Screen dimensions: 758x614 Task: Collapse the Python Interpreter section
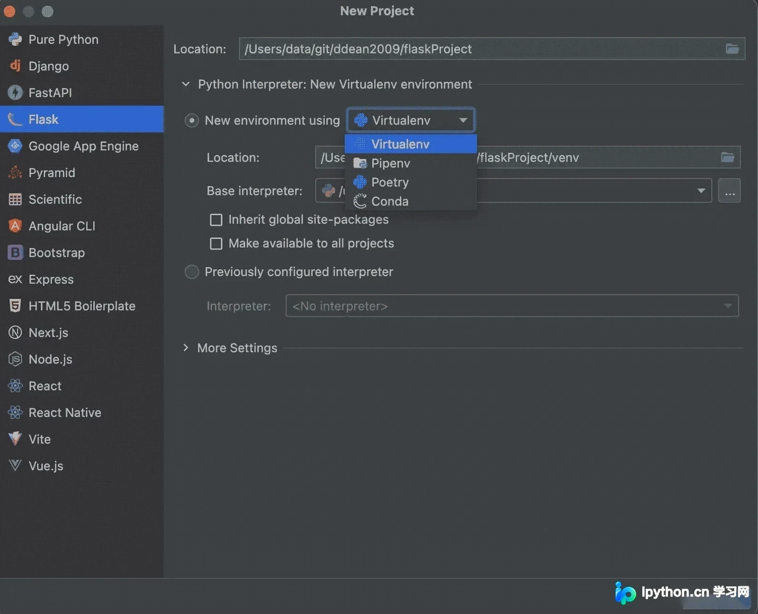pos(186,84)
